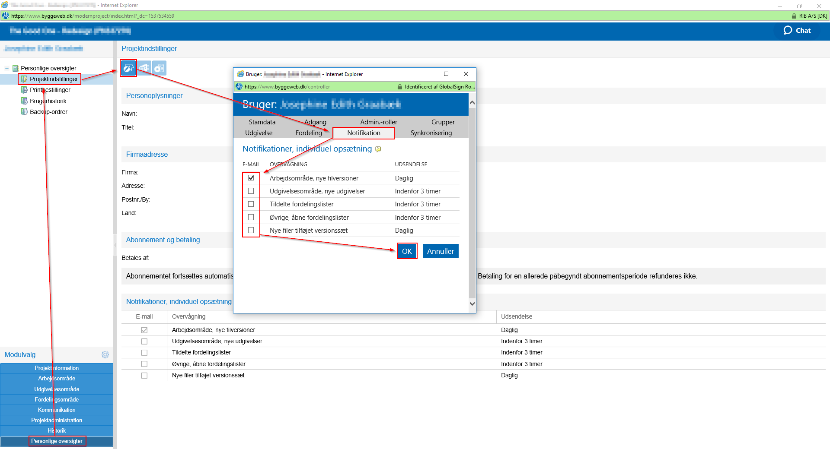Viewport: 830px width, 449px height.
Task: Click the Modulvalg settings gear icon
Action: [105, 354]
